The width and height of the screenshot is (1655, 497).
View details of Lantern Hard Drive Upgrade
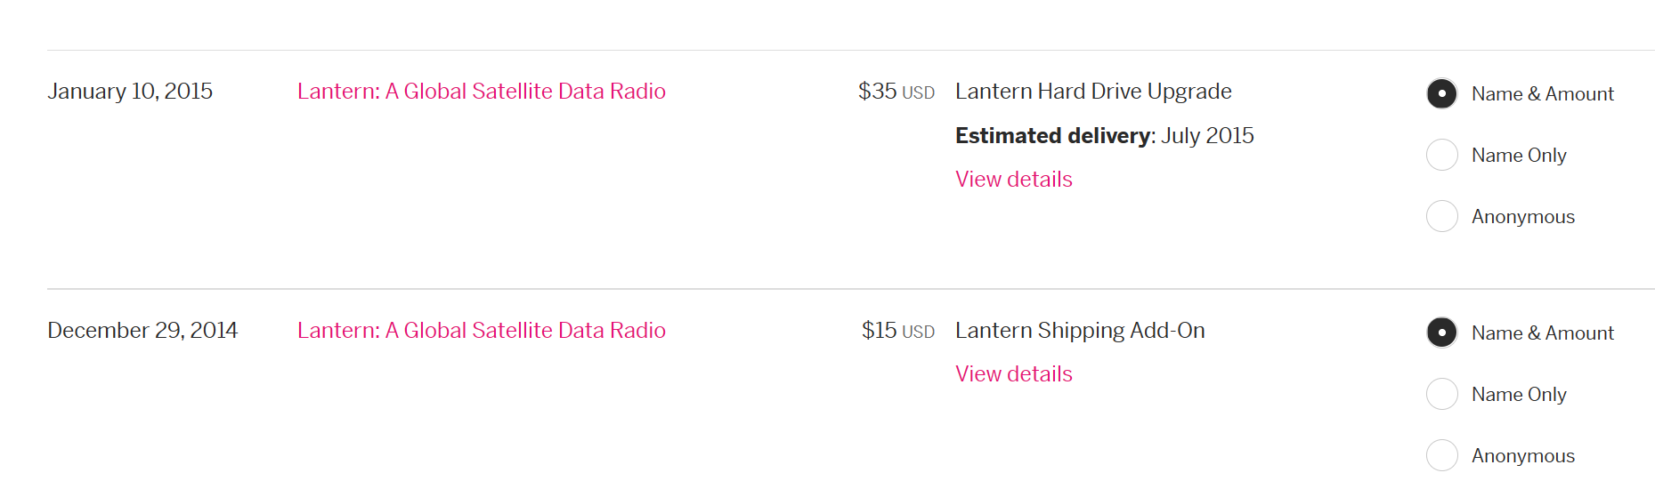click(x=1014, y=180)
